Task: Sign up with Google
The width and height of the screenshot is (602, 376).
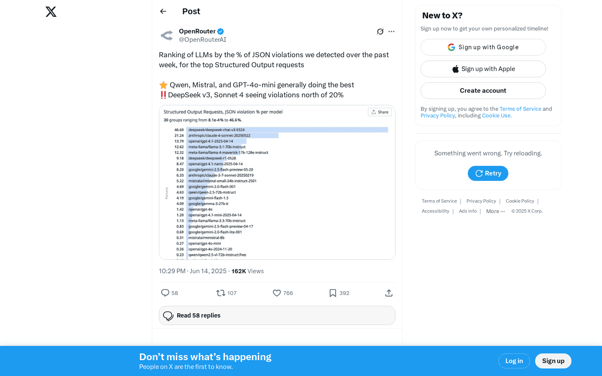Action: [x=483, y=47]
